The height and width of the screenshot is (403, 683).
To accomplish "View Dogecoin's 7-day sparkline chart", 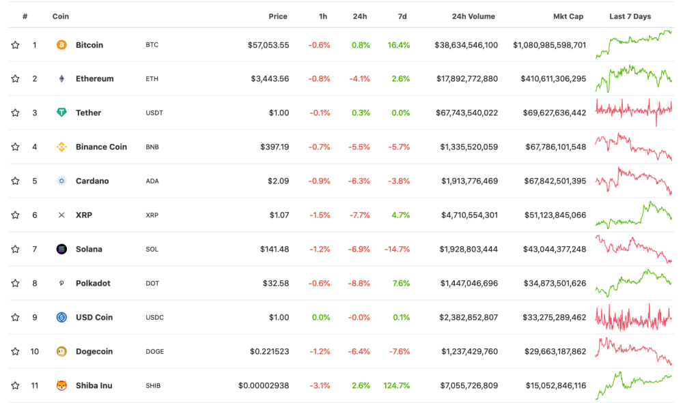I will pos(634,351).
